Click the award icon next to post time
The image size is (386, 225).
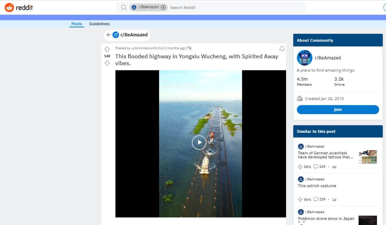tap(189, 48)
